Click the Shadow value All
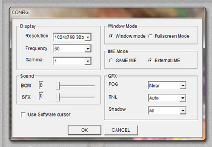 point(152,111)
